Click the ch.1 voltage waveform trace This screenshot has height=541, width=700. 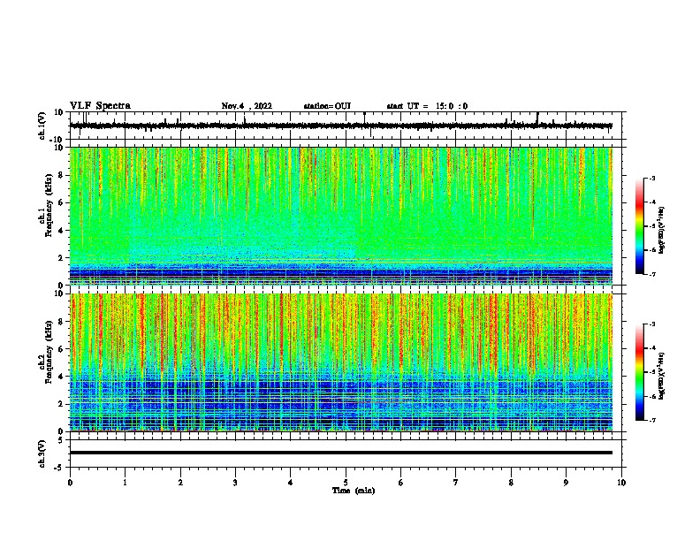(340, 126)
